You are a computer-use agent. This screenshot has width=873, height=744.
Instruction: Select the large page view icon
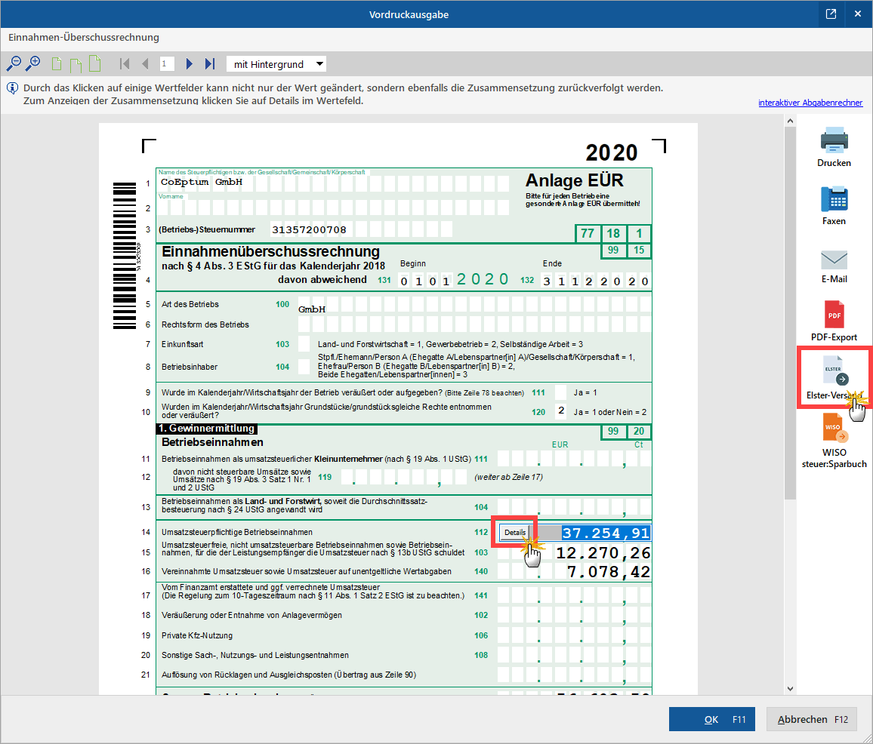point(95,63)
